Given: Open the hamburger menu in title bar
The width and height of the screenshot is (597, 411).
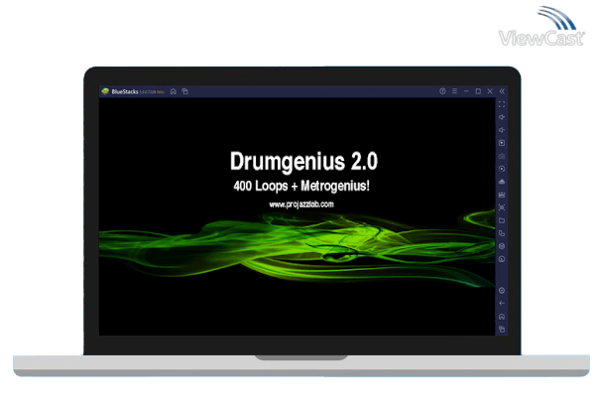Looking at the screenshot, I should [454, 91].
